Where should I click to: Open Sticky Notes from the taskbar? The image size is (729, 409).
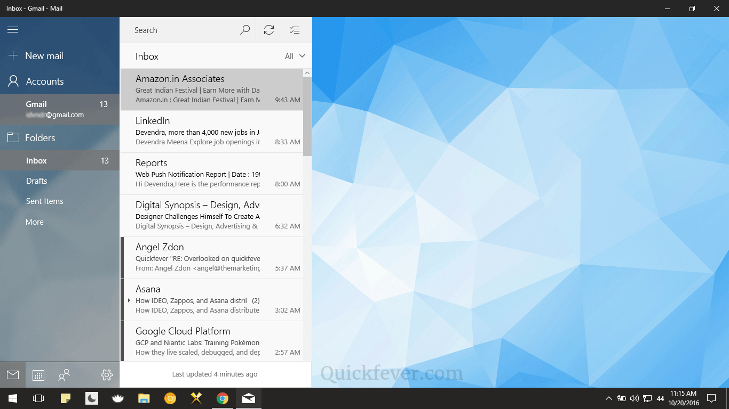point(66,398)
